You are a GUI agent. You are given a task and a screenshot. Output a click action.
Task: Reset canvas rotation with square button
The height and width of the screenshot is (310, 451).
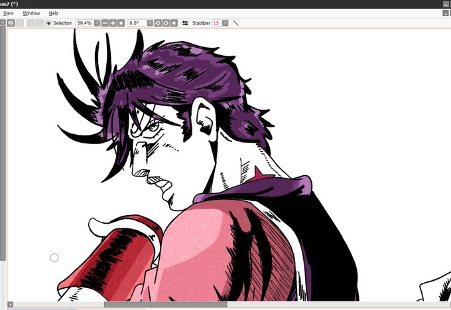174,23
